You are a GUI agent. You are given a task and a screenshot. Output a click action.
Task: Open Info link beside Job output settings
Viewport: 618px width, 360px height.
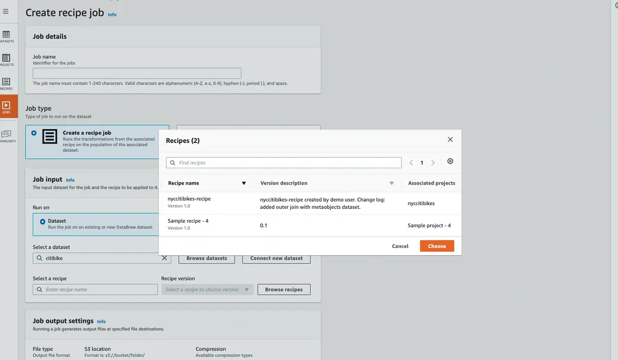point(101,321)
